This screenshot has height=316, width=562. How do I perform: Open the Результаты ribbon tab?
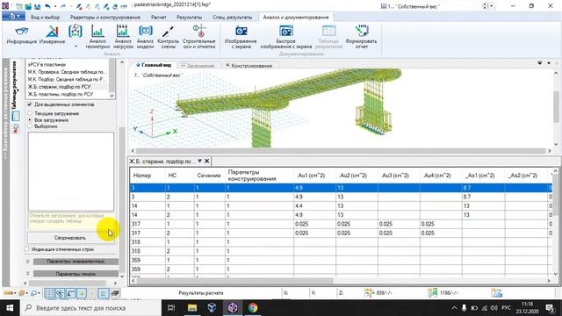point(190,18)
